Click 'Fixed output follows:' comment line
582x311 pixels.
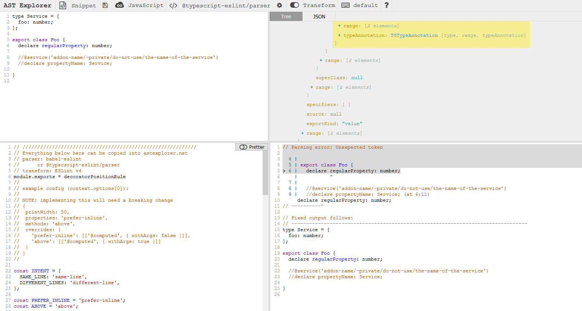click(318, 218)
